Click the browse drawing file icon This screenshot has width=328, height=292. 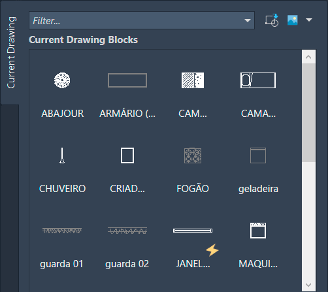tap(272, 20)
